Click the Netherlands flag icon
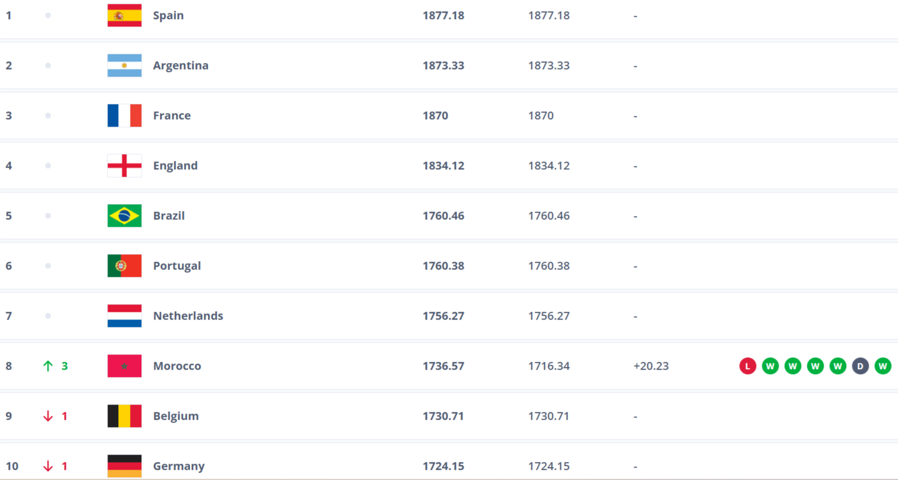Image resolution: width=898 pixels, height=480 pixels. click(x=124, y=316)
